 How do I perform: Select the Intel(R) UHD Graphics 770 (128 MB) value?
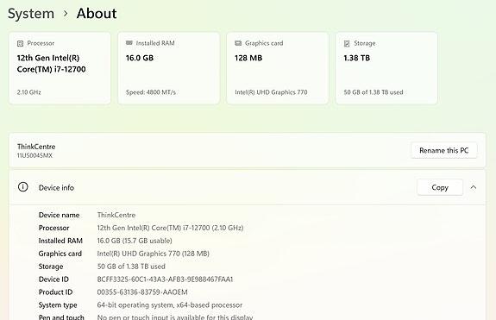pyautogui.click(x=153, y=254)
